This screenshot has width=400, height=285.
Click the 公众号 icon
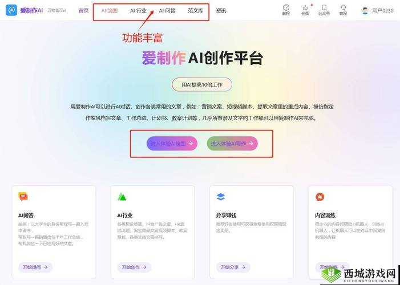[x=324, y=7]
